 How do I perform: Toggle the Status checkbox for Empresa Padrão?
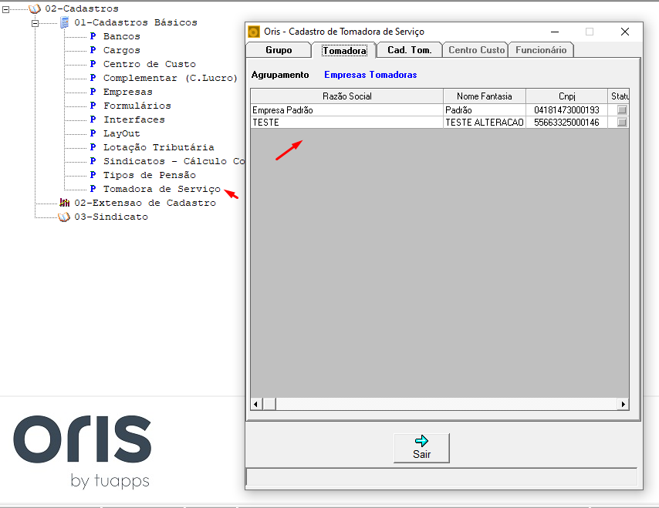click(x=622, y=110)
